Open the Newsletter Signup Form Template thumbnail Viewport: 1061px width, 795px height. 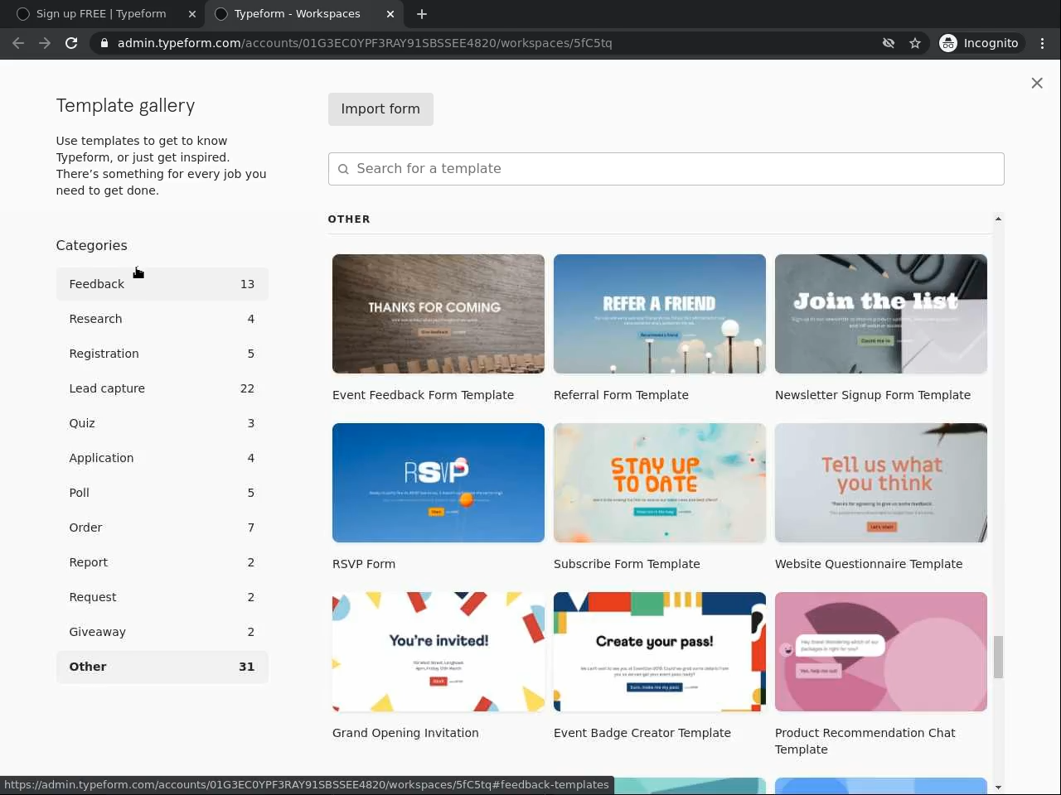[x=881, y=314]
